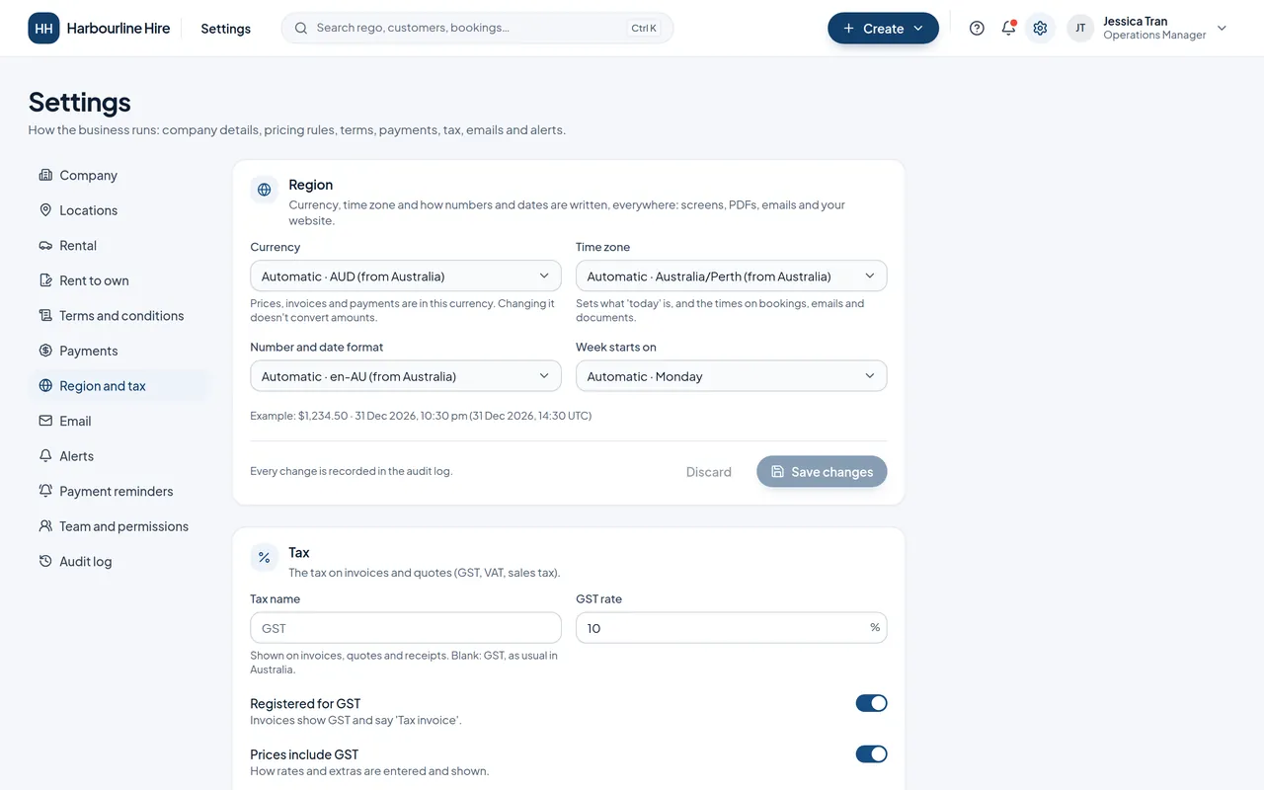
Task: Toggle the Registered for GST switch
Action: [871, 703]
